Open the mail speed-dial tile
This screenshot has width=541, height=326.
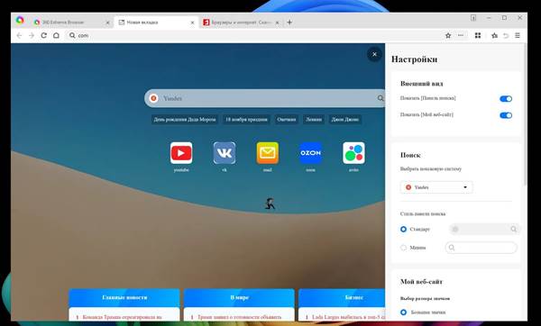[268, 153]
